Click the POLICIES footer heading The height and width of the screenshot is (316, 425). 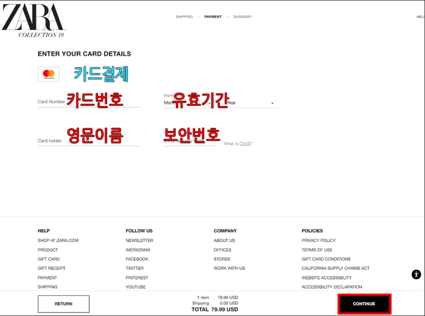click(x=312, y=231)
